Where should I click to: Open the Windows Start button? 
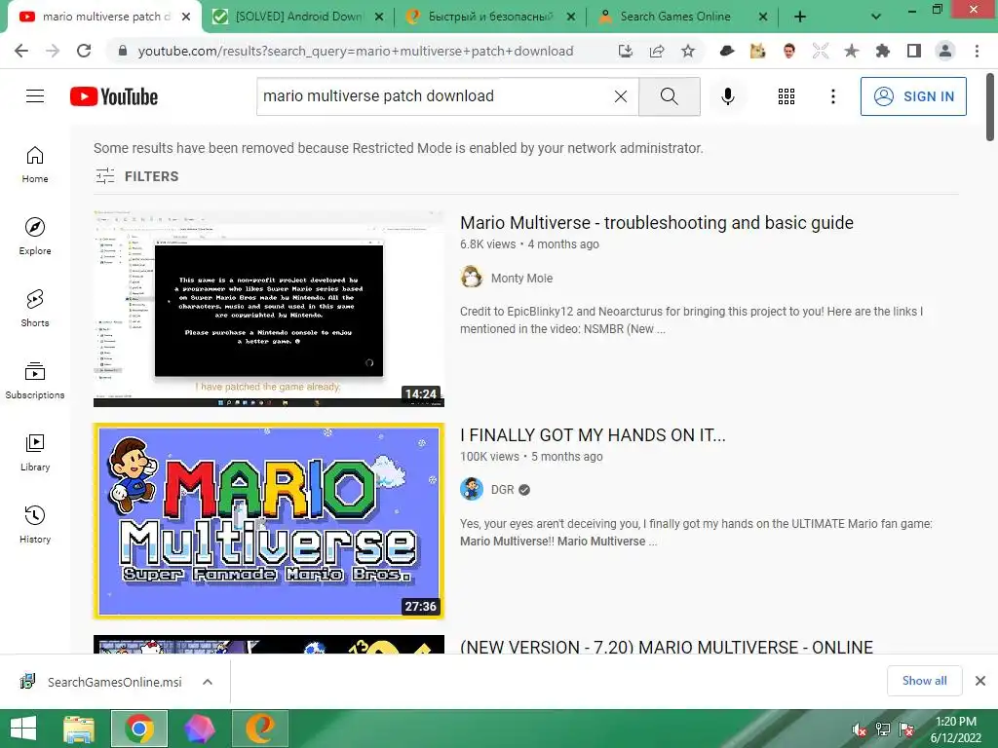(x=23, y=729)
